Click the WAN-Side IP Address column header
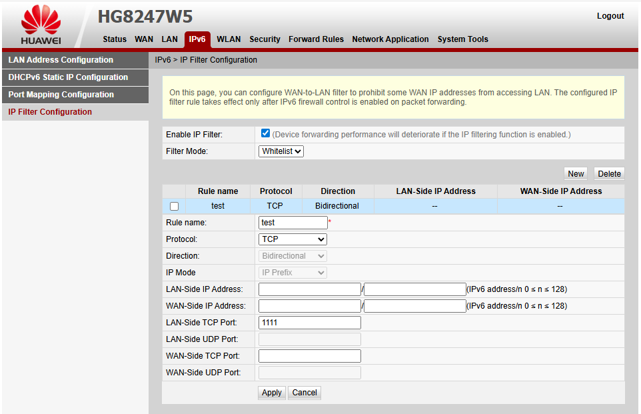Viewport: 641px width, 414px height. point(561,191)
